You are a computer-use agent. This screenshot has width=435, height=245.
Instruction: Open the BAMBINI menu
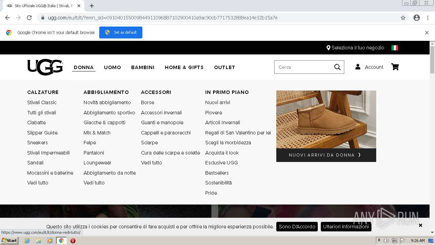click(143, 67)
